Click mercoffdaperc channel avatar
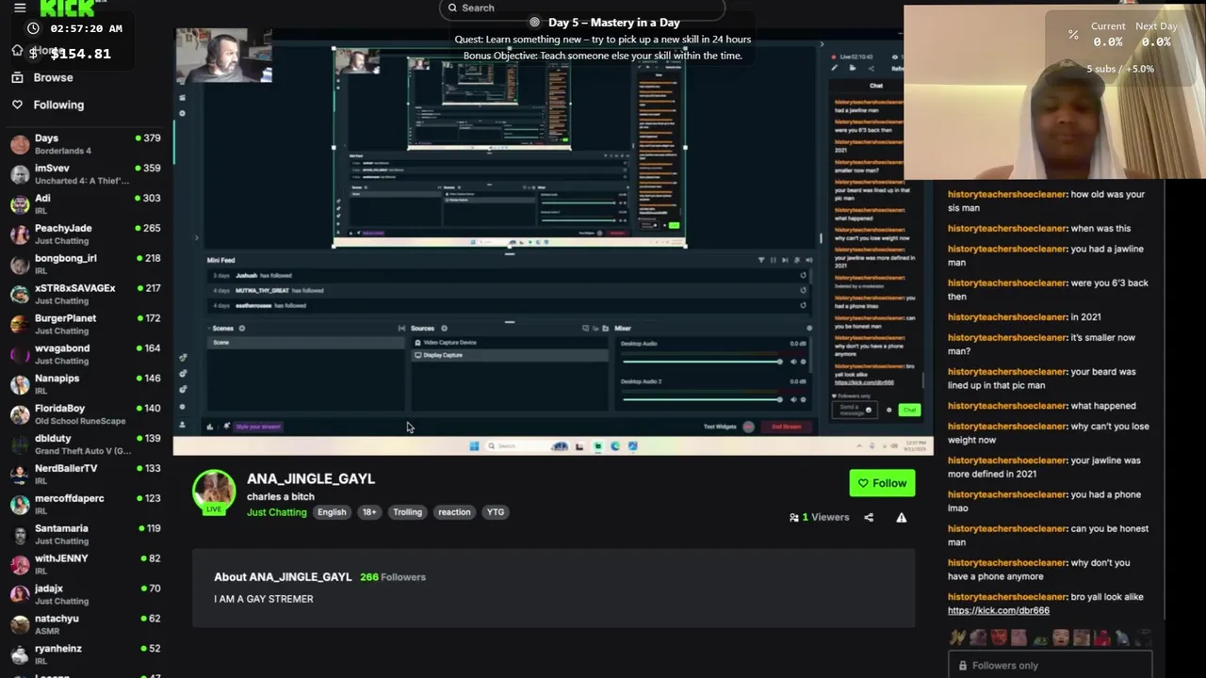Image resolution: width=1206 pixels, height=678 pixels. click(x=20, y=505)
